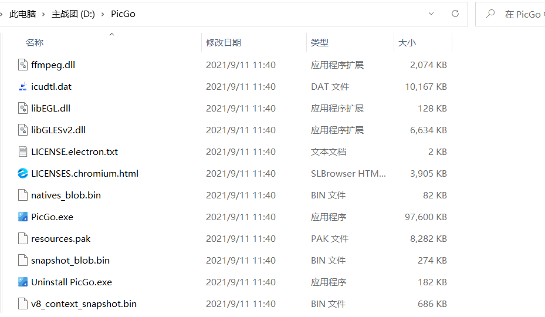Image resolution: width=545 pixels, height=317 pixels.
Task: Click the 3,905 KB size value
Action: click(x=428, y=173)
